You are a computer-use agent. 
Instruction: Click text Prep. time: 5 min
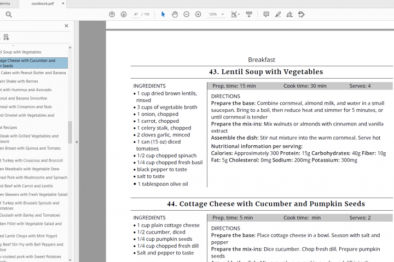(233, 218)
